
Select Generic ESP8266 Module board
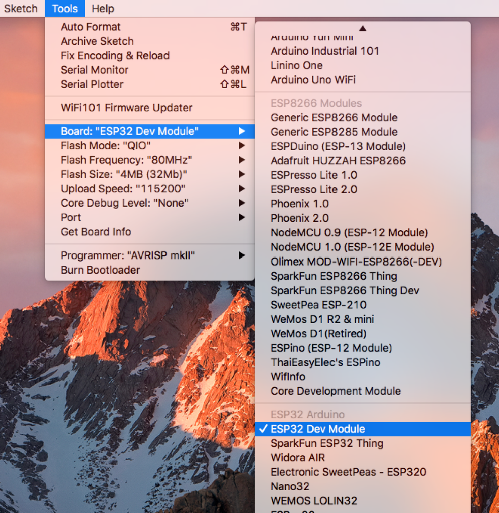(x=363, y=117)
